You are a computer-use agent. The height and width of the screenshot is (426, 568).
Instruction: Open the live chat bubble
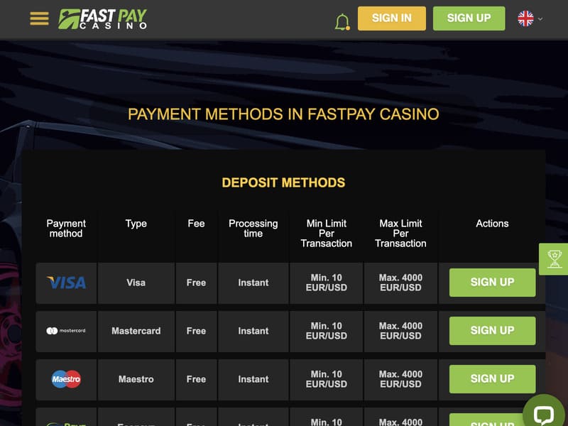pos(544,413)
